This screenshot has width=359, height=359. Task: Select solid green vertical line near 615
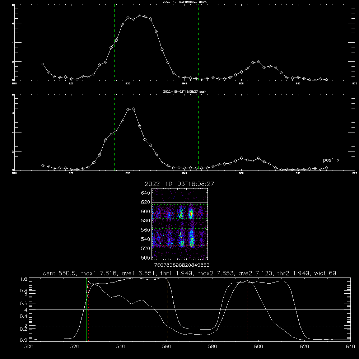pos(293,309)
